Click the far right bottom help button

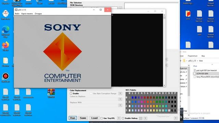[176, 118]
